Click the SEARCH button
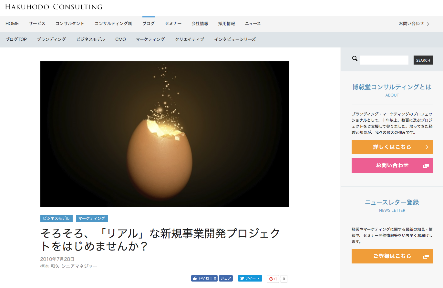443x288 pixels. pos(423,60)
